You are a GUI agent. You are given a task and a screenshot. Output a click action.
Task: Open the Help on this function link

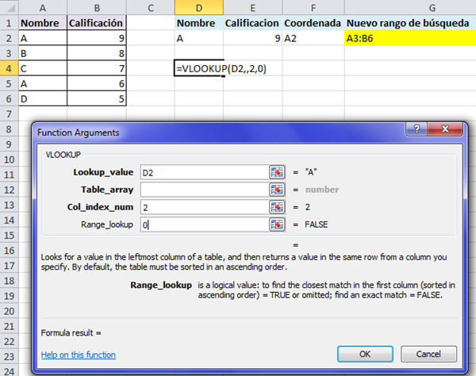[78, 355]
